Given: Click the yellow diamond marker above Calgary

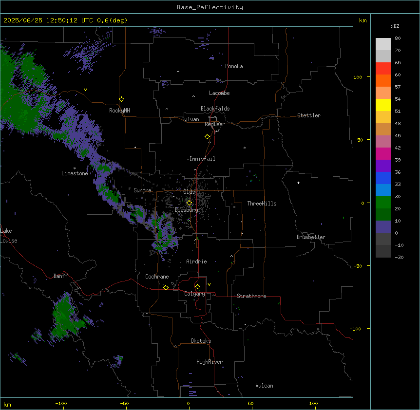Looking at the screenshot, I should point(197,287).
